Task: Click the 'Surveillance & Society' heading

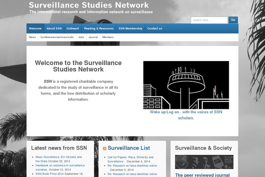Action: tap(204, 148)
